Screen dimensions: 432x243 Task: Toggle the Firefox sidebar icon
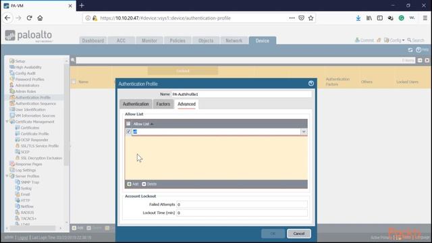click(379, 18)
